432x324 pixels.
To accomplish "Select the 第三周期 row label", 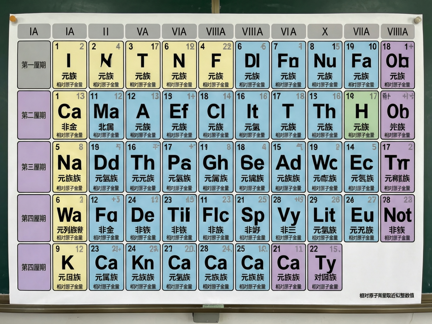I will coord(34,167).
